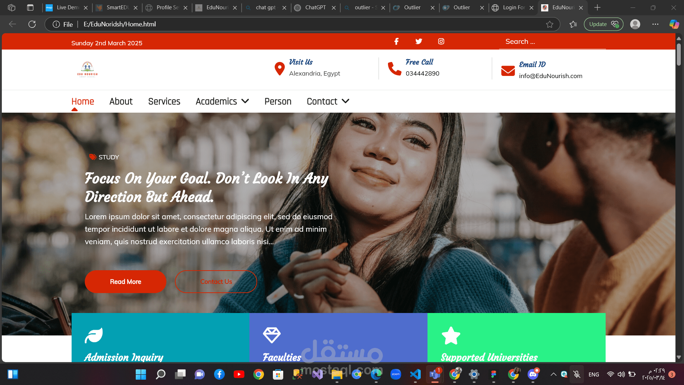Viewport: 684px width, 385px height.
Task: Close the ChatGPT tab
Action: [333, 8]
